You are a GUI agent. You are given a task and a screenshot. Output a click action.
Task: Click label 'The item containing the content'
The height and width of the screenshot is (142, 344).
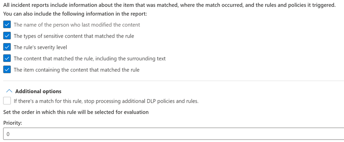tap(76, 70)
